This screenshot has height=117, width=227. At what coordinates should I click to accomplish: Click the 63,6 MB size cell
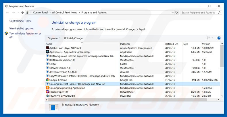(x=196, y=52)
